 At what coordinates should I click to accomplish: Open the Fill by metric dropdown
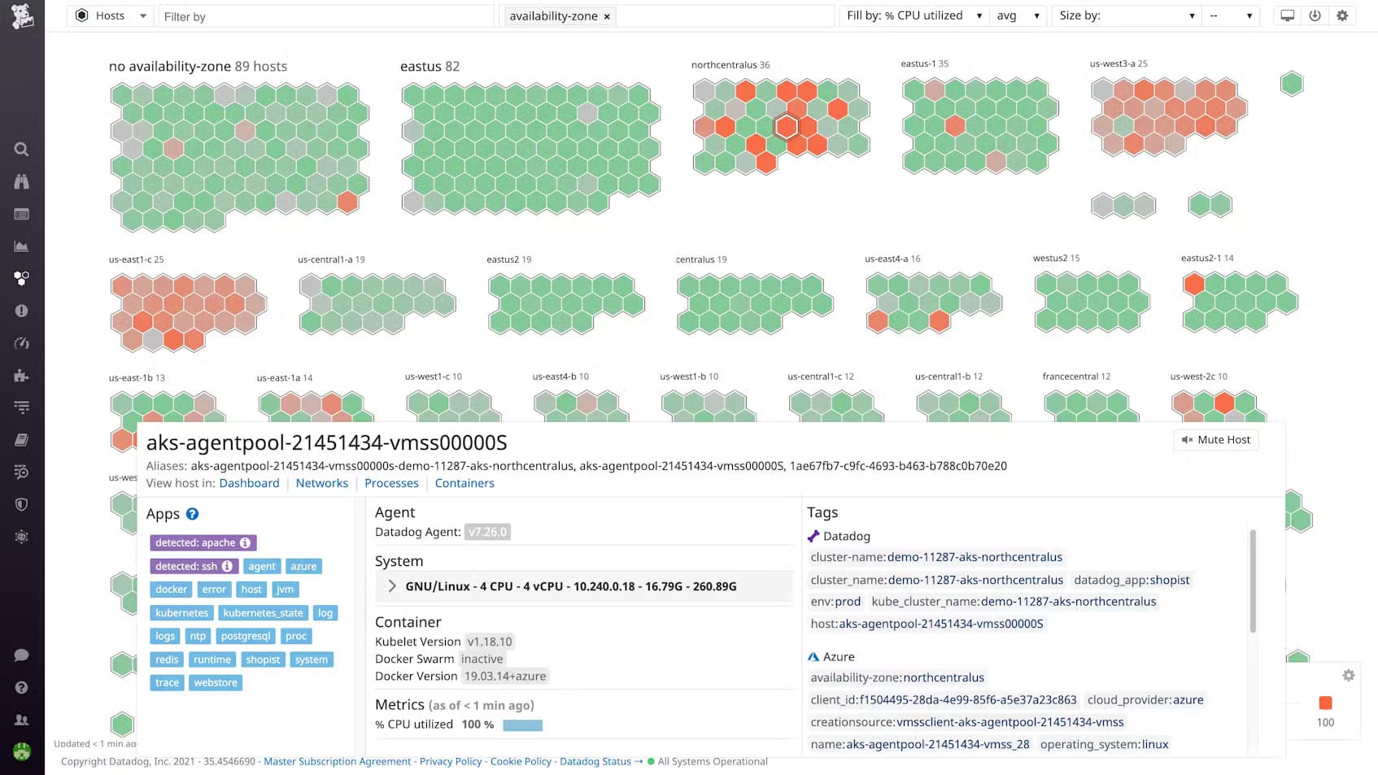coord(913,15)
